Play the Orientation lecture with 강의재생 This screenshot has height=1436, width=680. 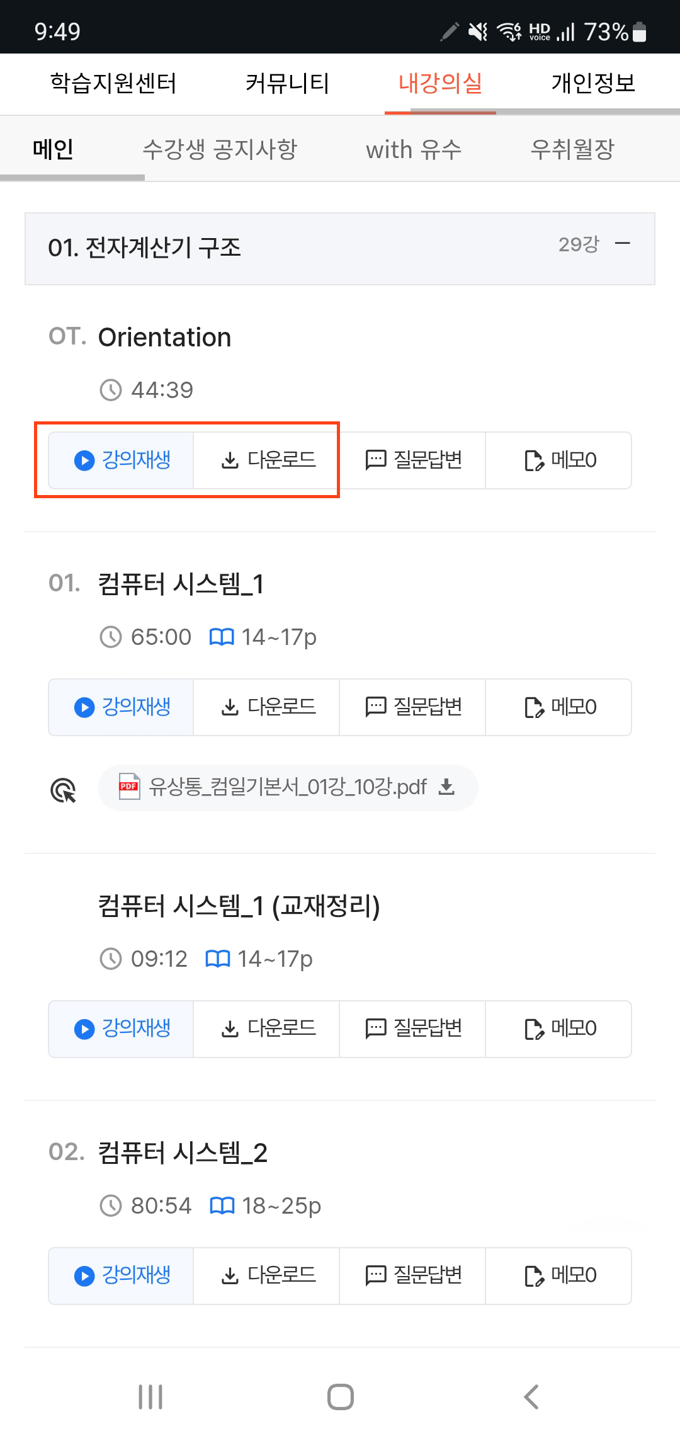(121, 460)
